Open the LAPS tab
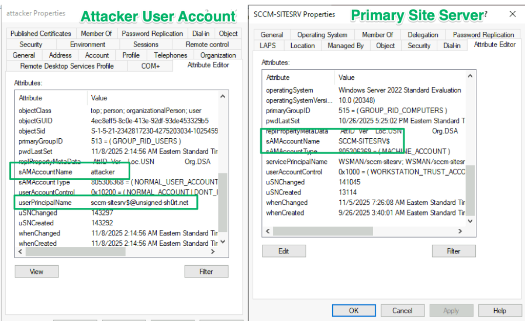This screenshot has height=321, width=525. (268, 46)
